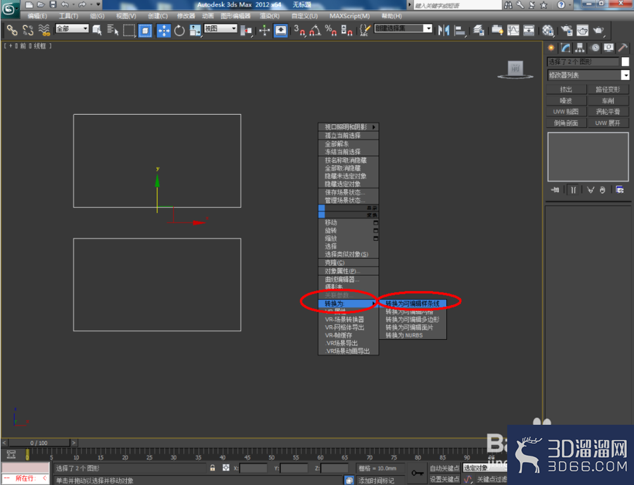The width and height of the screenshot is (634, 485).
Task: Click Bind to Space Warp tool
Action: (44, 30)
